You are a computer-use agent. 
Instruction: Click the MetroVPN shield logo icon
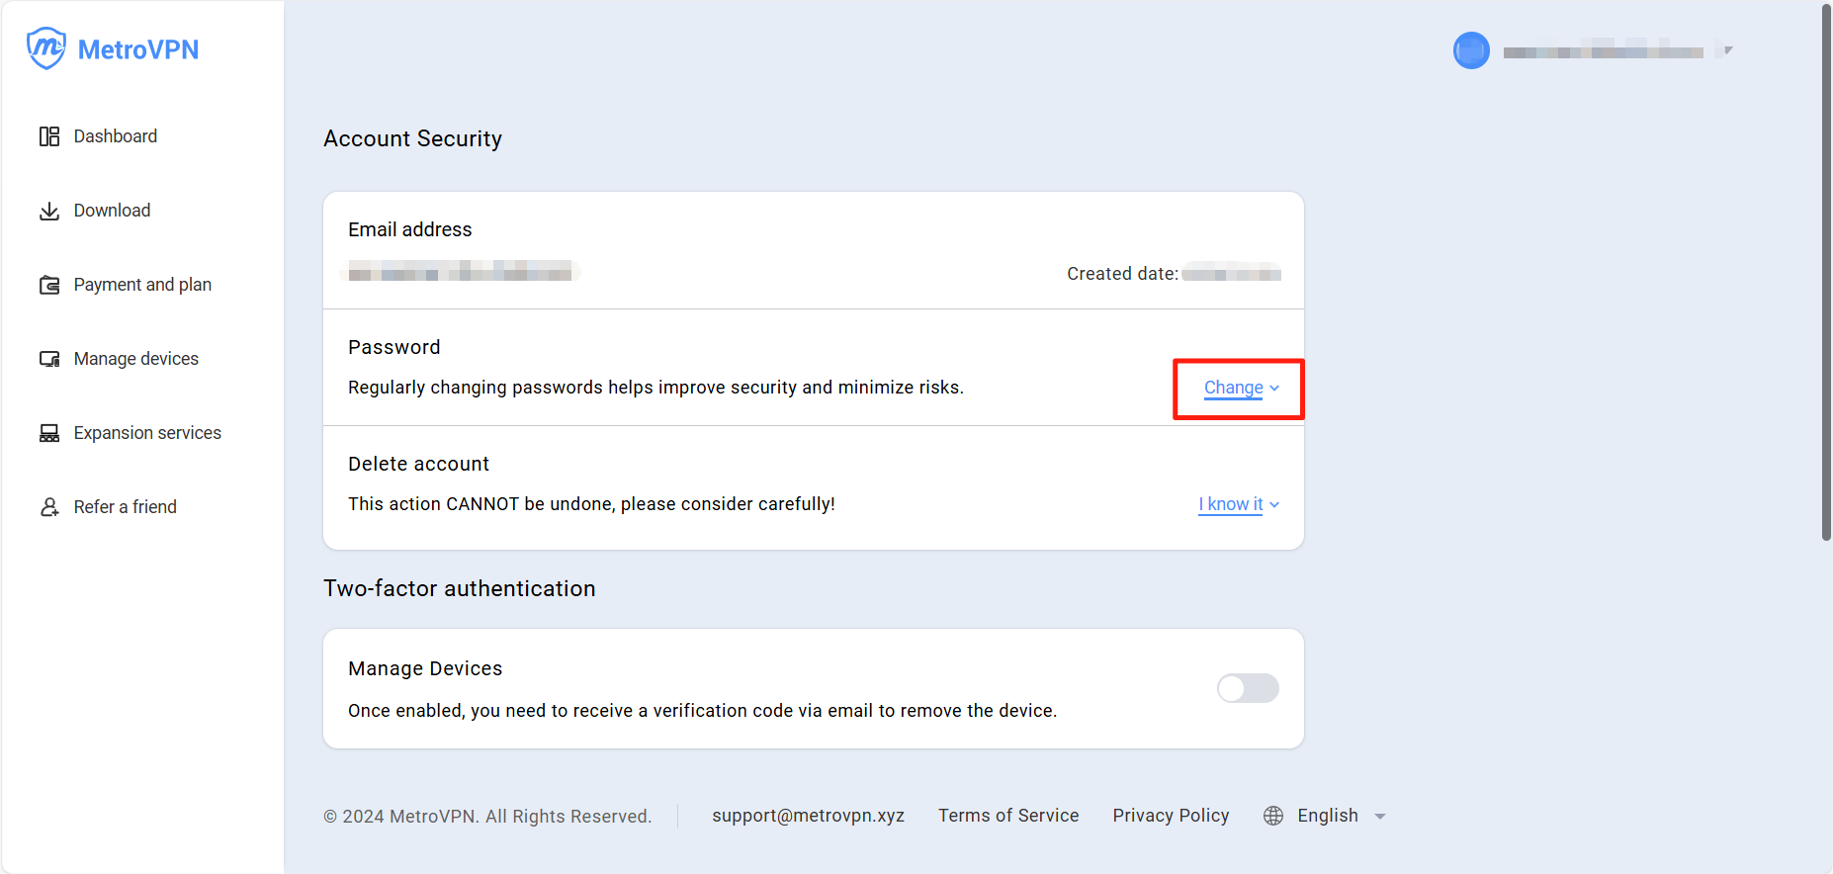pyautogui.click(x=46, y=48)
